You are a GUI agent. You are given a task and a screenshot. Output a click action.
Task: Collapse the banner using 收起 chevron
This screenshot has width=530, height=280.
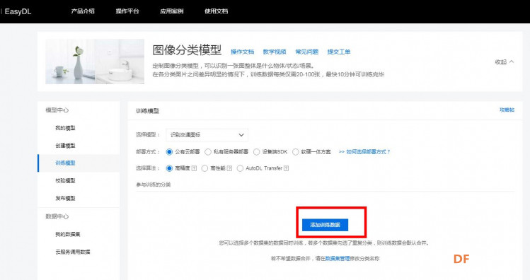point(505,62)
